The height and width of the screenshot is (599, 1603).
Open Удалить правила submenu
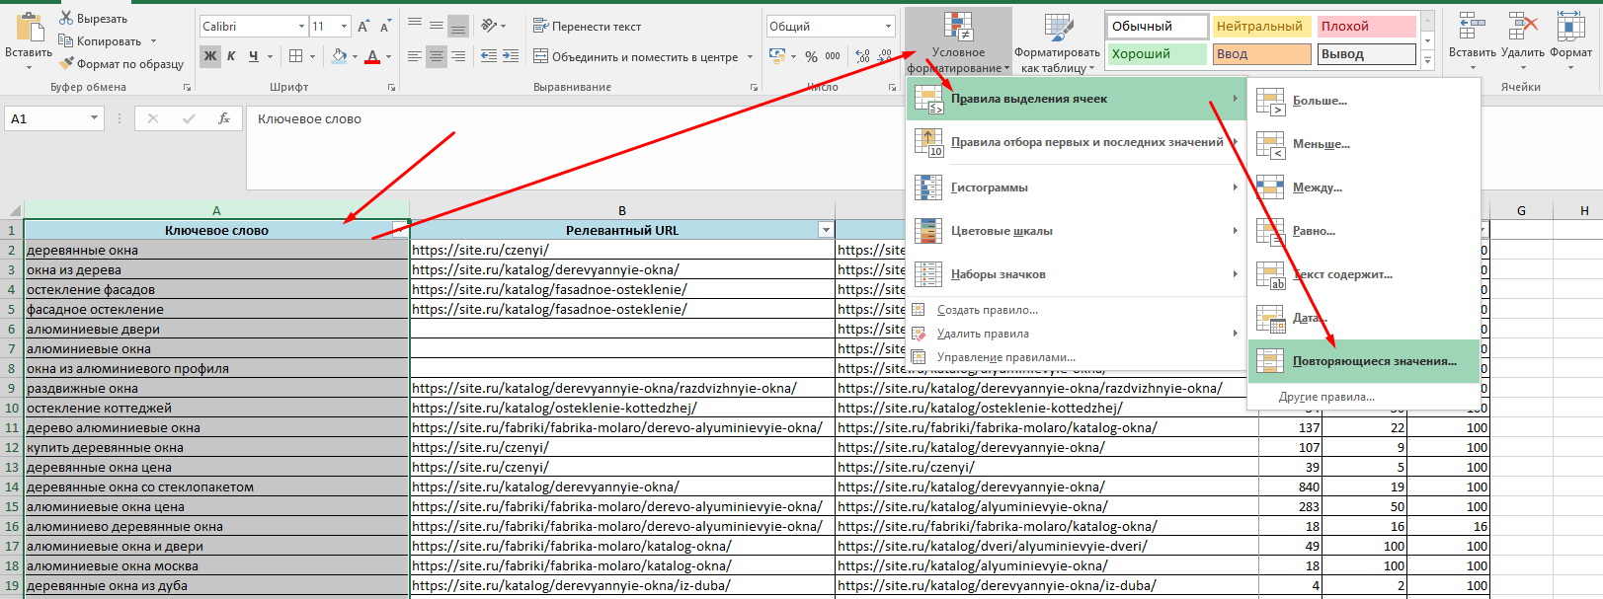click(x=1076, y=334)
